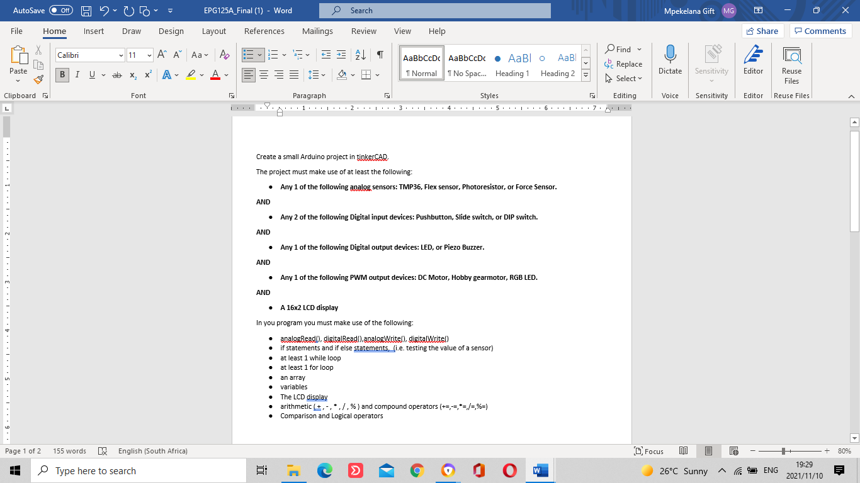The height and width of the screenshot is (483, 860).
Task: Open the Dictate tool
Action: (x=669, y=62)
